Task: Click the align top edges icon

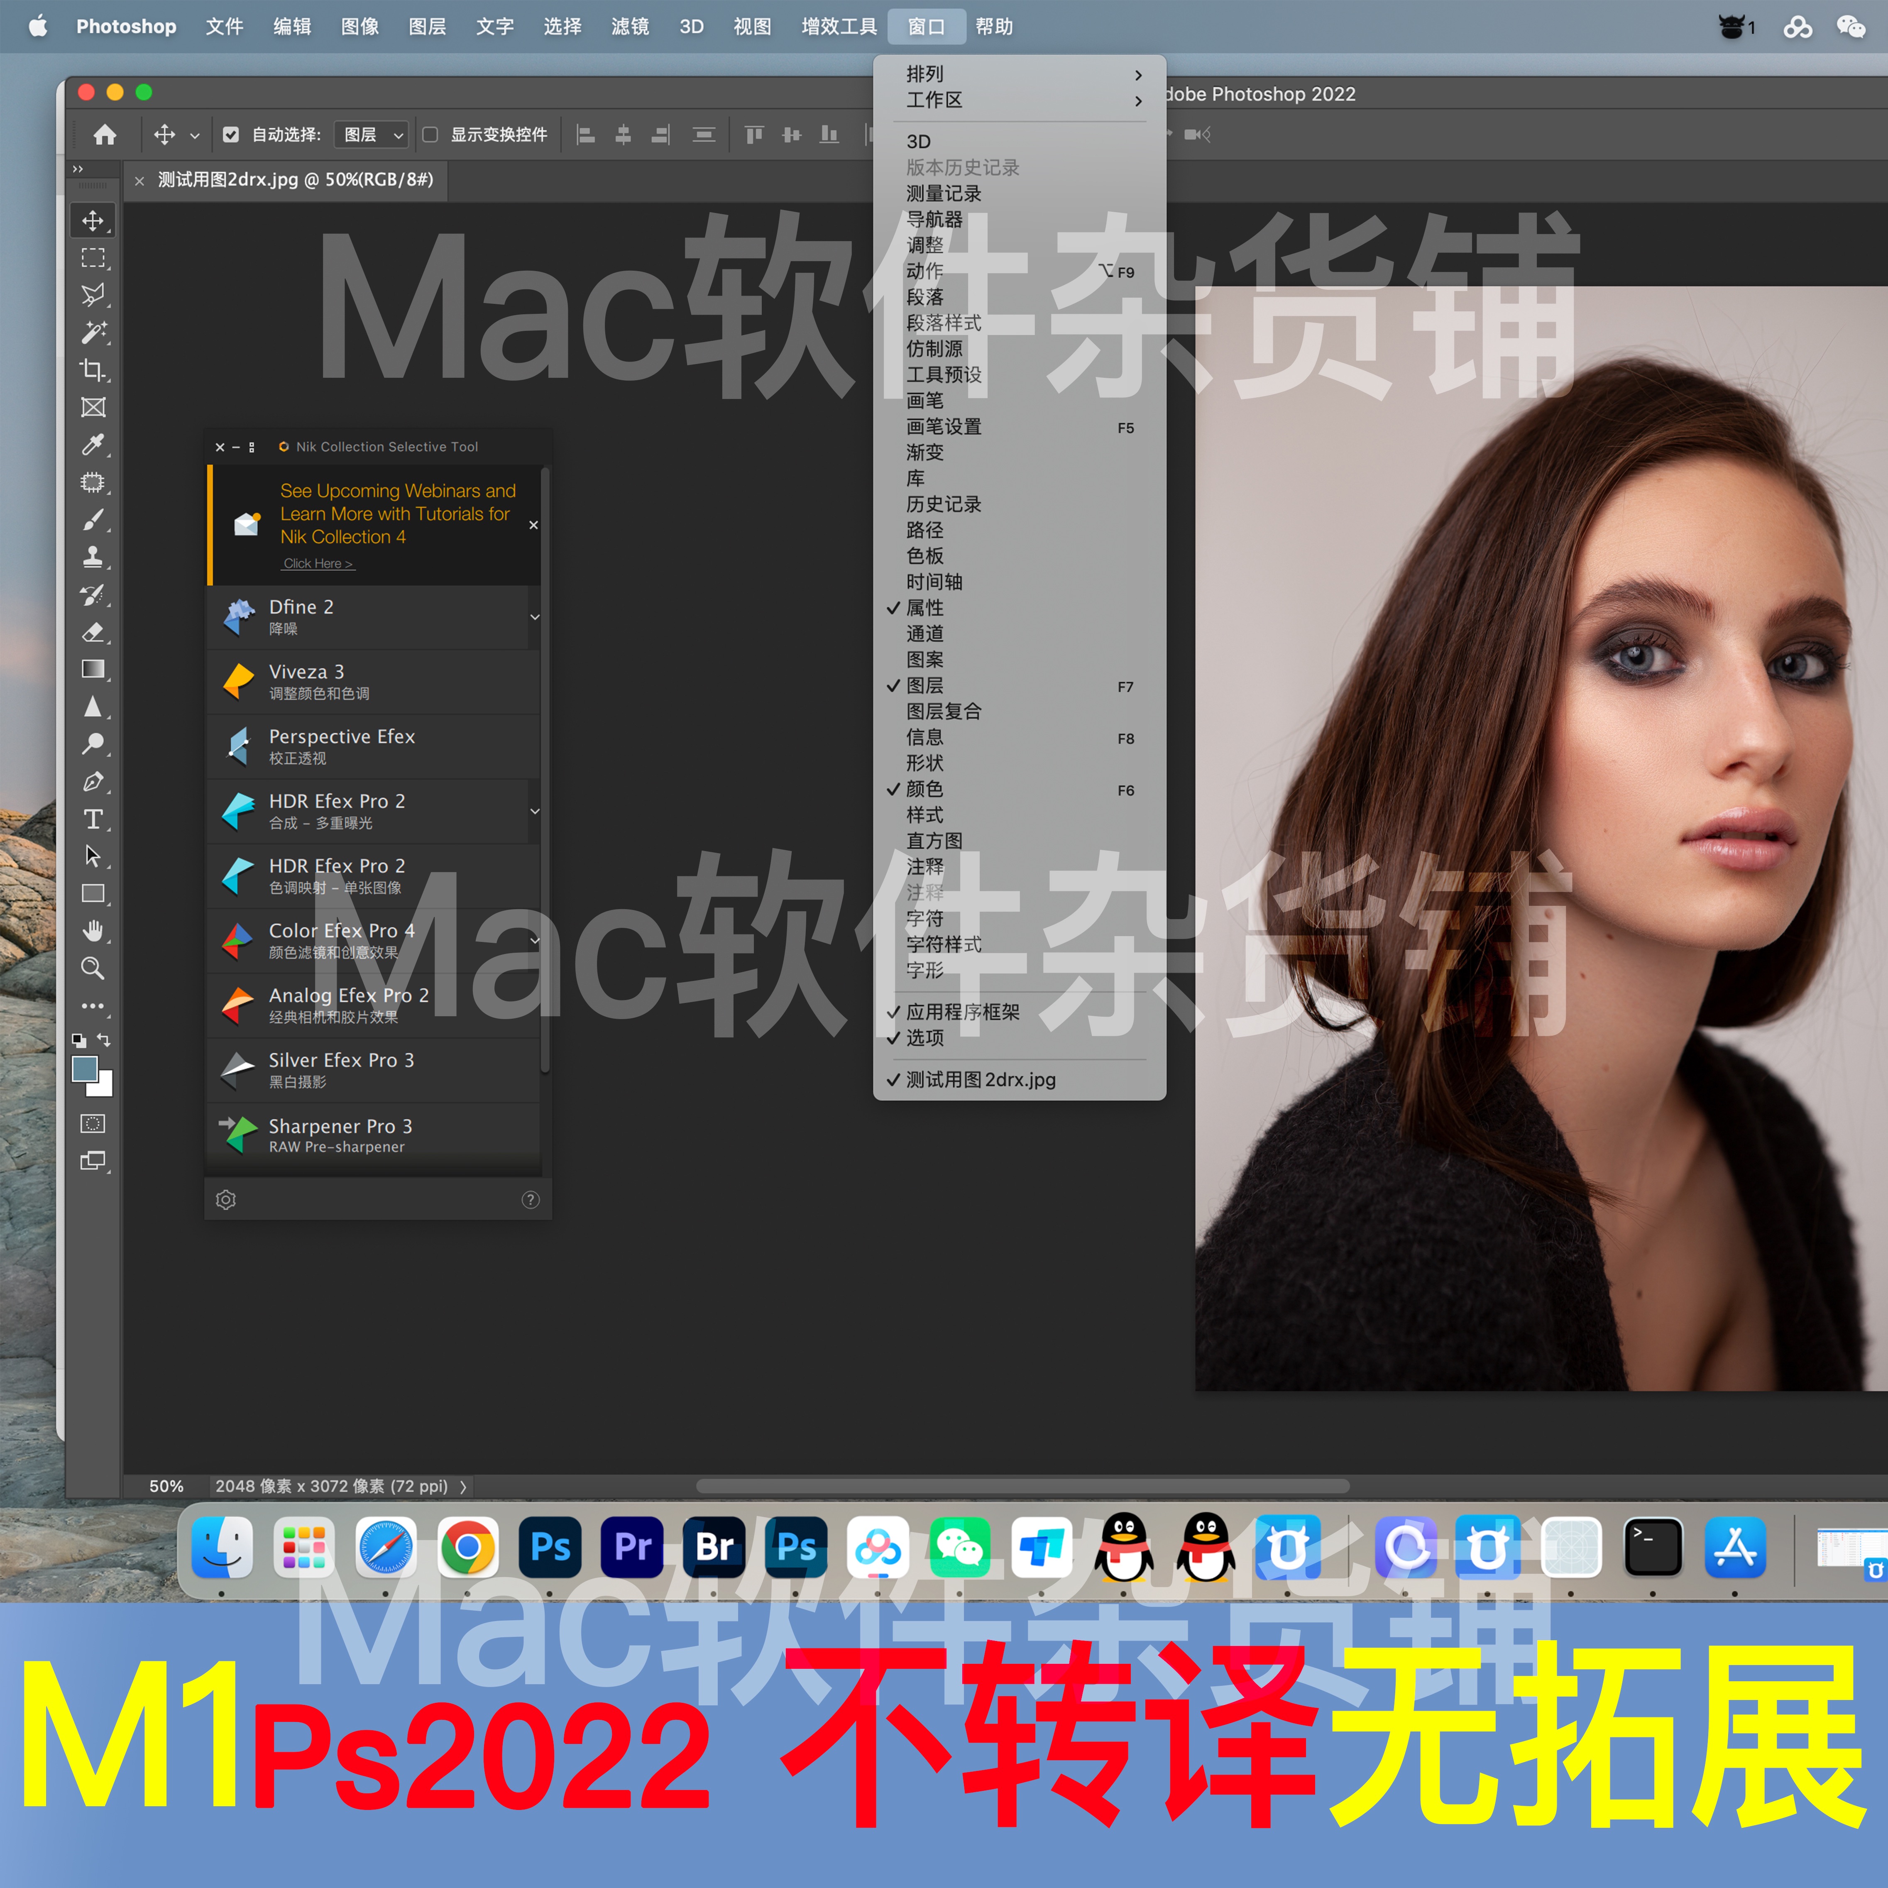Action: point(753,135)
